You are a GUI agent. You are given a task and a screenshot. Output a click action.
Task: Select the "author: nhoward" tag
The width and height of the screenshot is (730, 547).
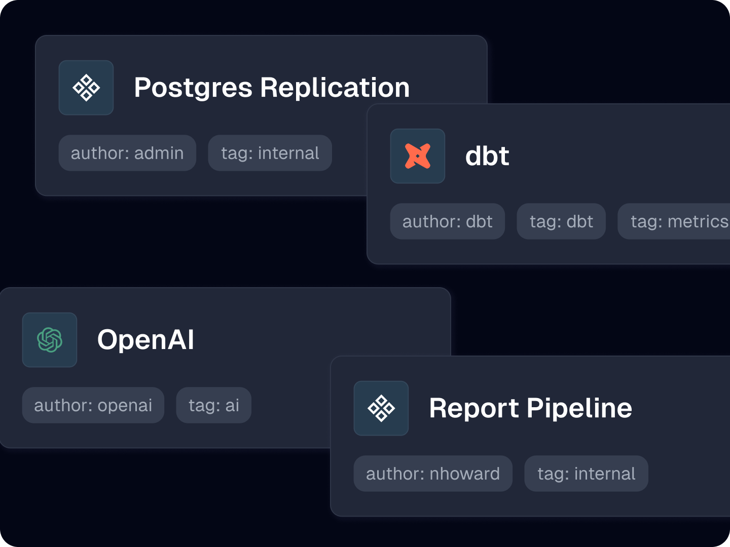(433, 474)
